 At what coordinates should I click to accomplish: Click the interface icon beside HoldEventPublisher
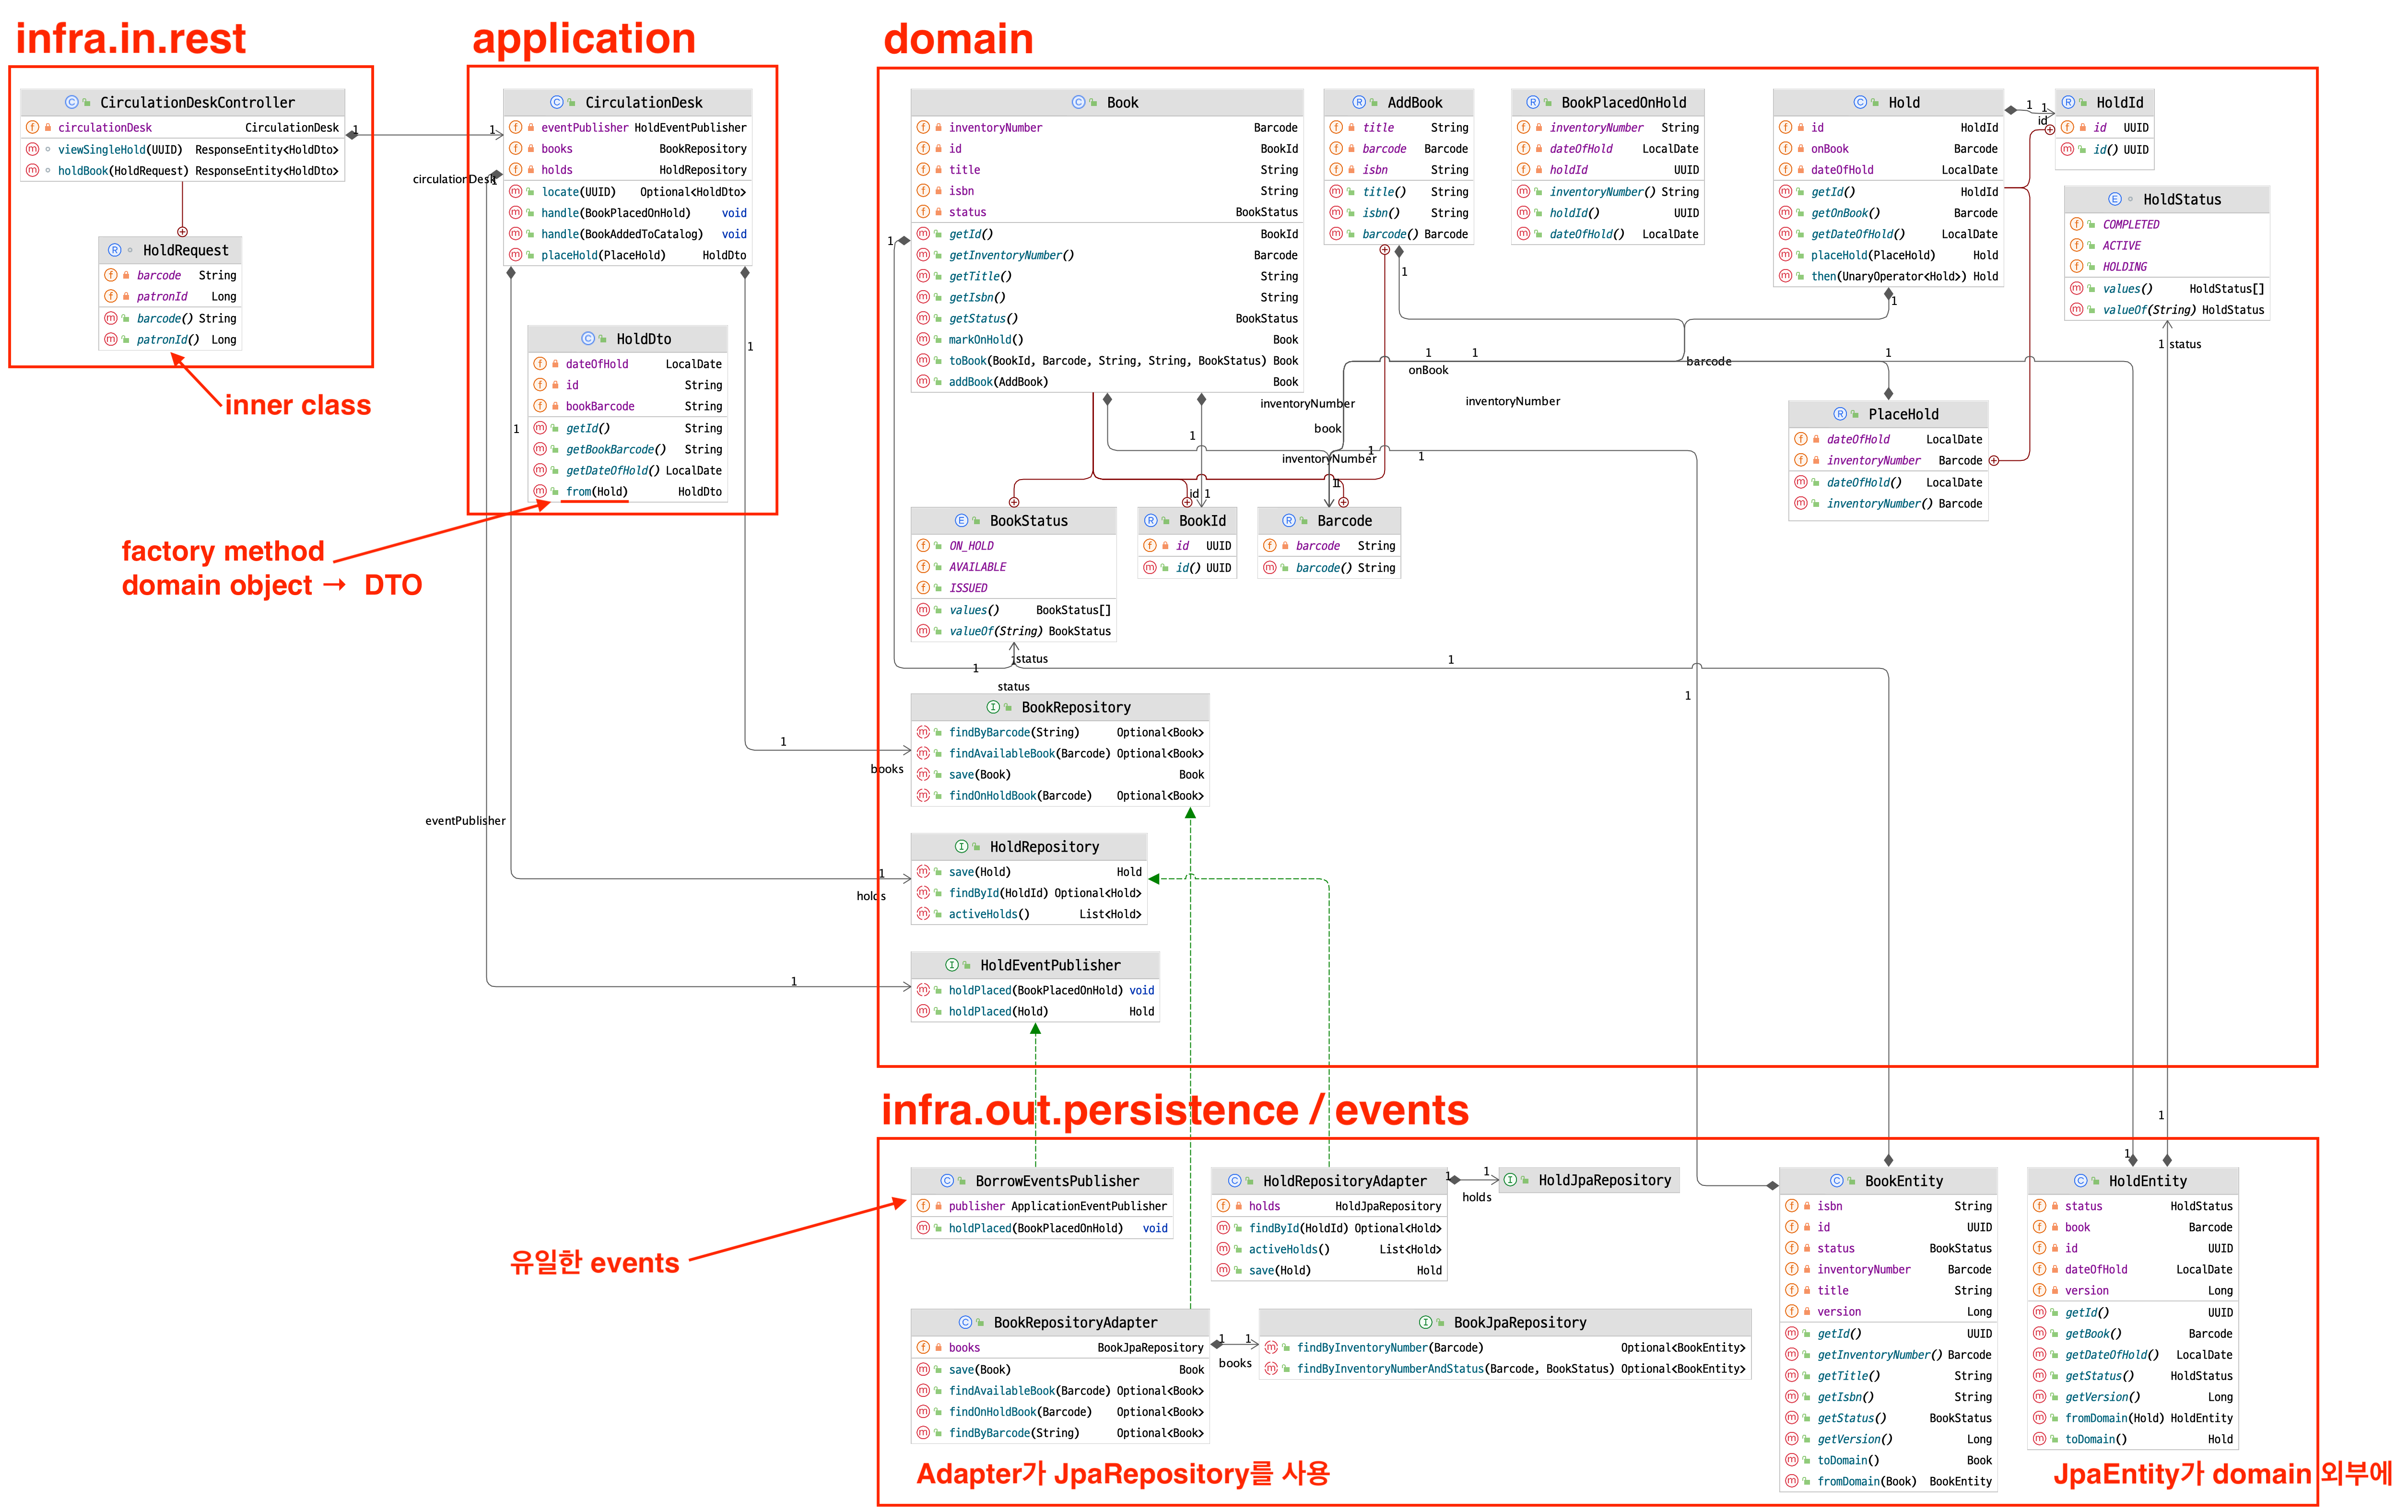click(952, 965)
